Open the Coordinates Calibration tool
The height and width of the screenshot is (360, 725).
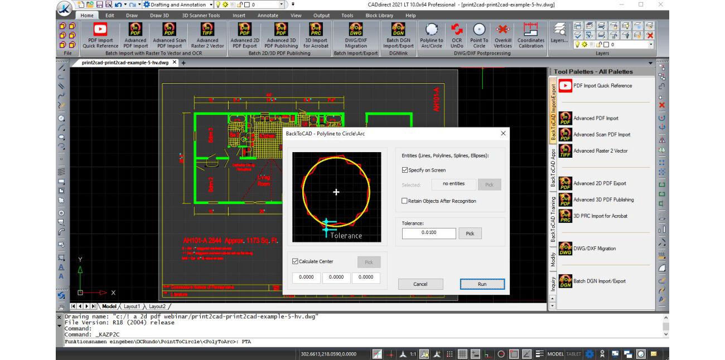coord(530,36)
